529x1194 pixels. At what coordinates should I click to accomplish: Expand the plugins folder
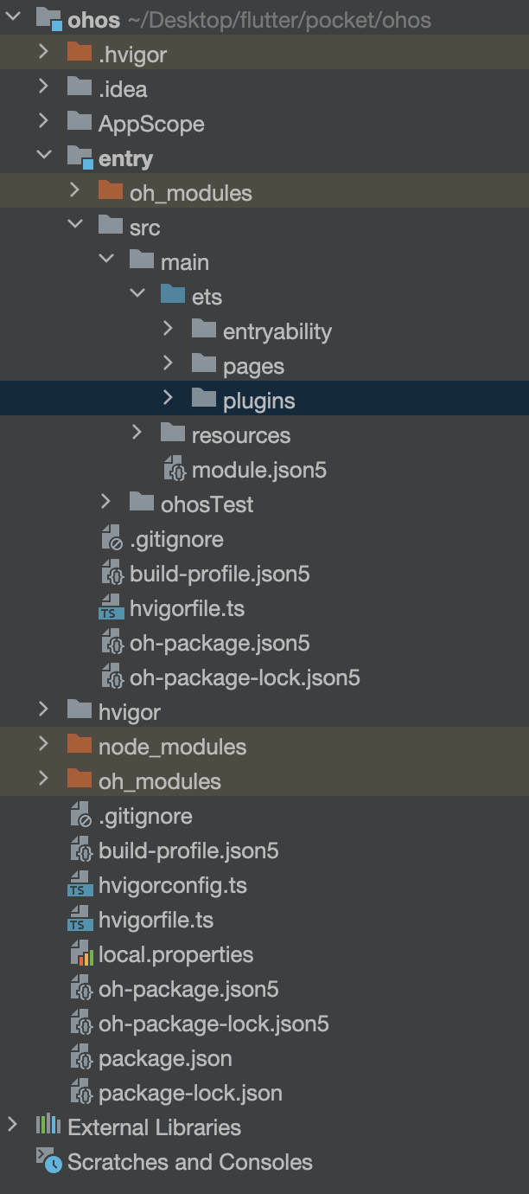pyautogui.click(x=169, y=400)
